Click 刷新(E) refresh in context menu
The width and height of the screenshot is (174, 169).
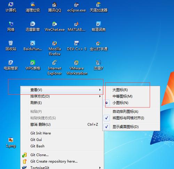click(x=36, y=103)
